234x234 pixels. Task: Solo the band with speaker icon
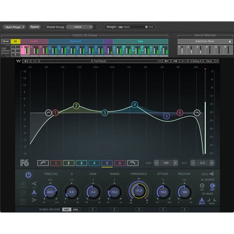(211, 174)
